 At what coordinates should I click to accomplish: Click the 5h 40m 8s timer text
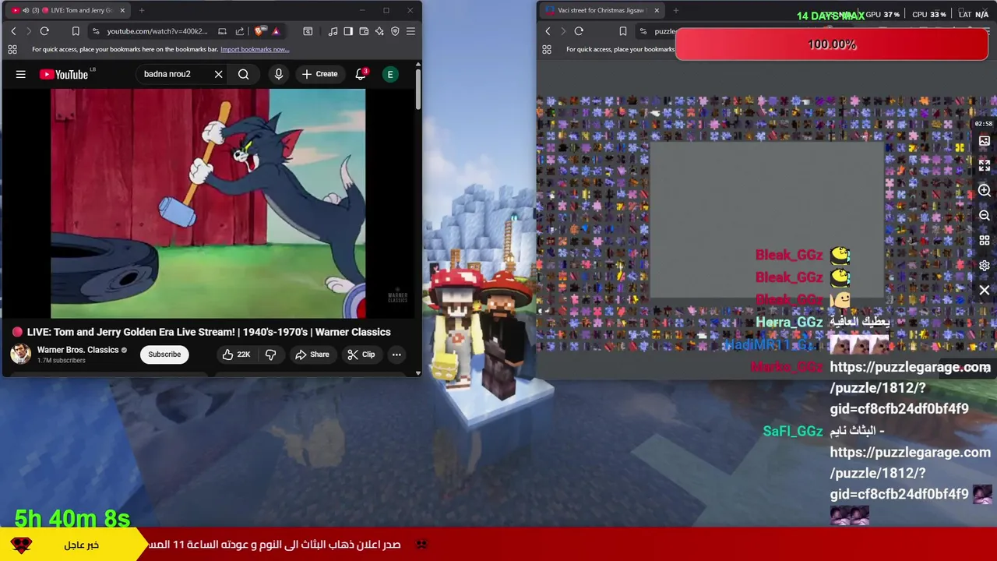point(72,518)
